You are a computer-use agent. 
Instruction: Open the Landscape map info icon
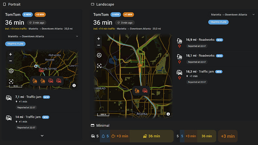[168, 114]
